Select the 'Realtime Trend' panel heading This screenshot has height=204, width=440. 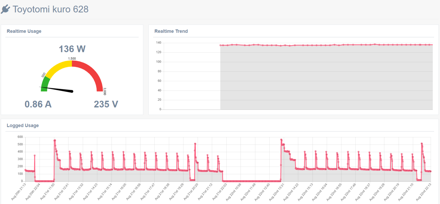pos(171,31)
